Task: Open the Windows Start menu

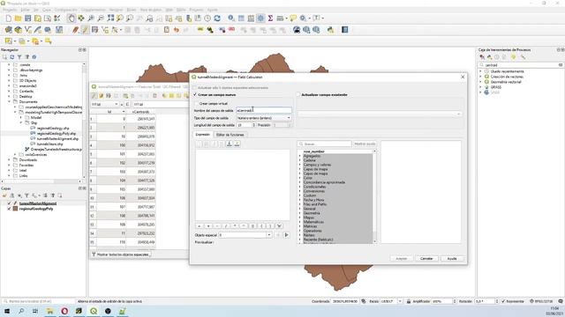Action: pos(7,311)
